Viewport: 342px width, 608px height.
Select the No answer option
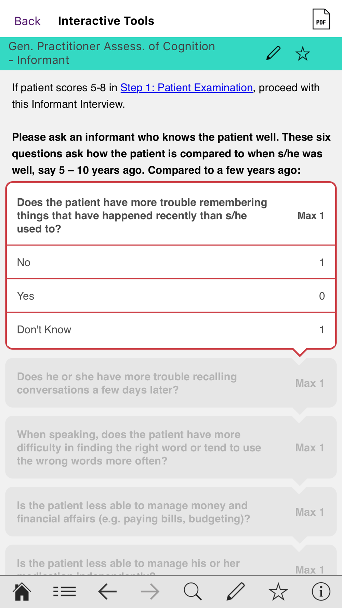click(171, 262)
